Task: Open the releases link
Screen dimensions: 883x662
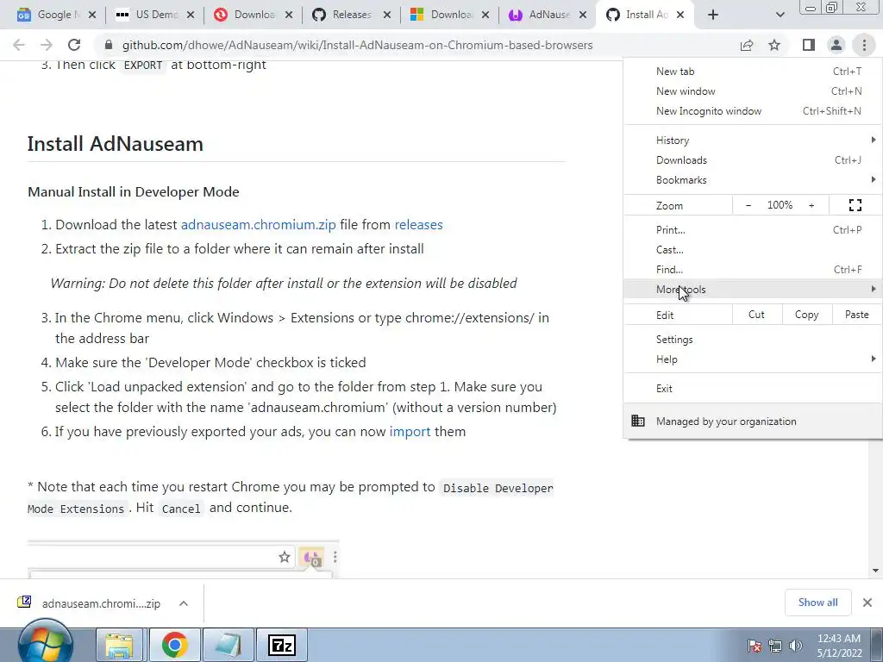Action: (x=418, y=225)
